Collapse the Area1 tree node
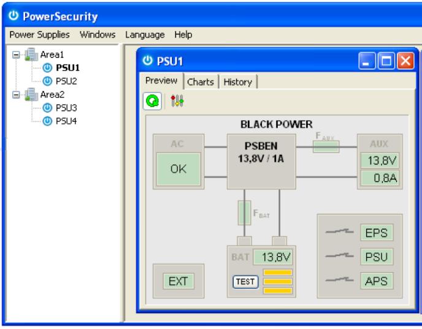Viewport: 422px width, 329px height. tap(16, 55)
